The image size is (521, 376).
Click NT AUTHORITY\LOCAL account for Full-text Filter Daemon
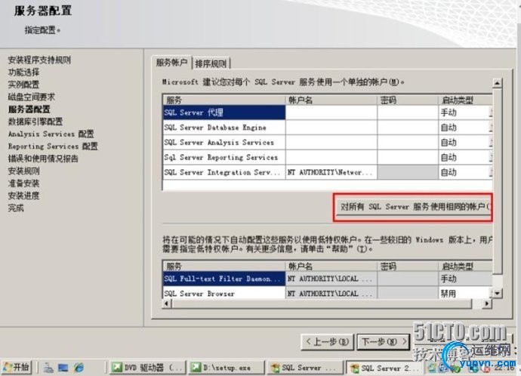click(x=331, y=279)
